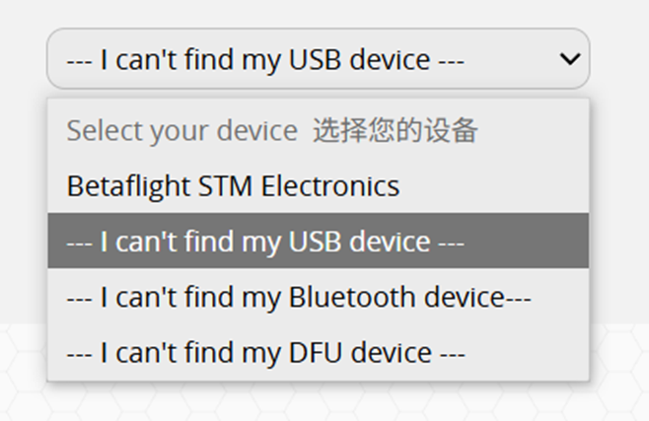Viewport: 649px width, 421px height.
Task: Click the dropdown chevron arrow icon
Action: (x=569, y=59)
